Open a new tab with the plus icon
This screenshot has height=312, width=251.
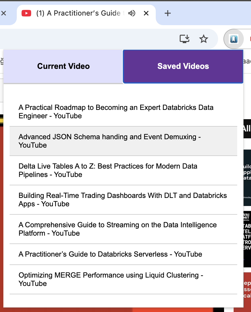point(167,13)
